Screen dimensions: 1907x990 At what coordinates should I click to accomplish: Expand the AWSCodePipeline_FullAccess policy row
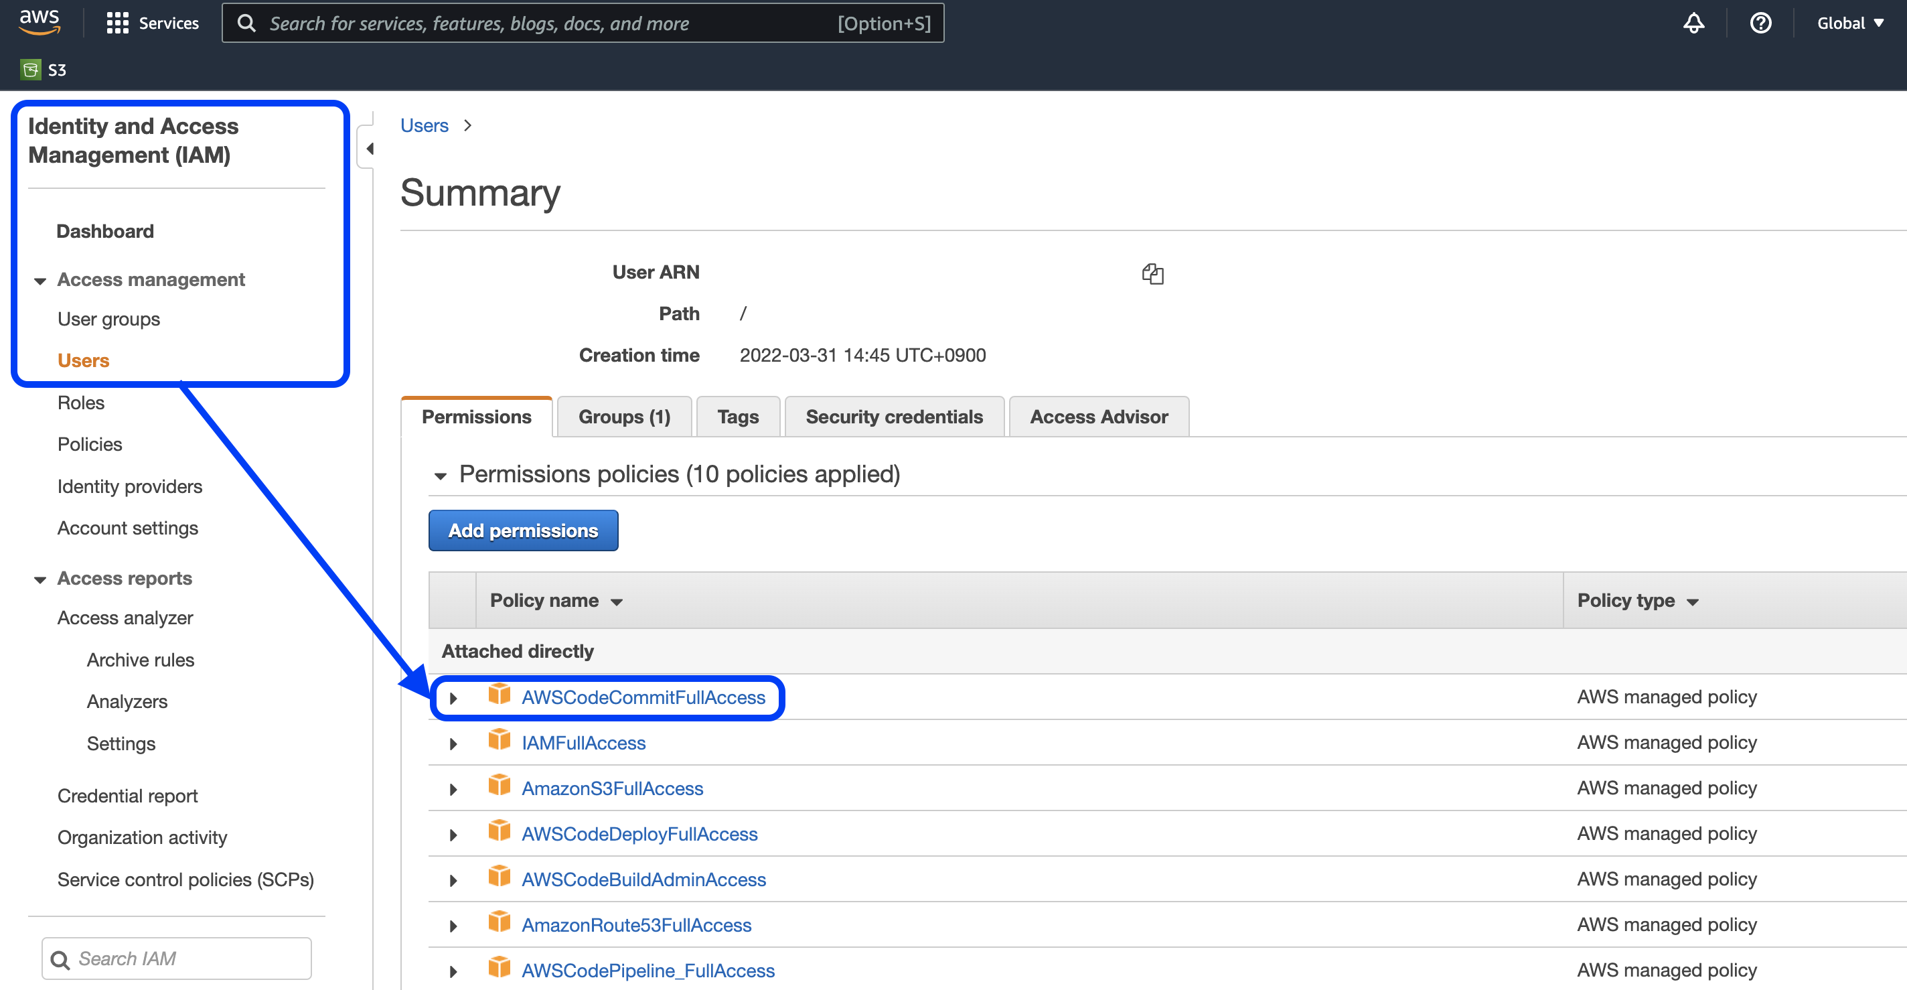point(453,971)
